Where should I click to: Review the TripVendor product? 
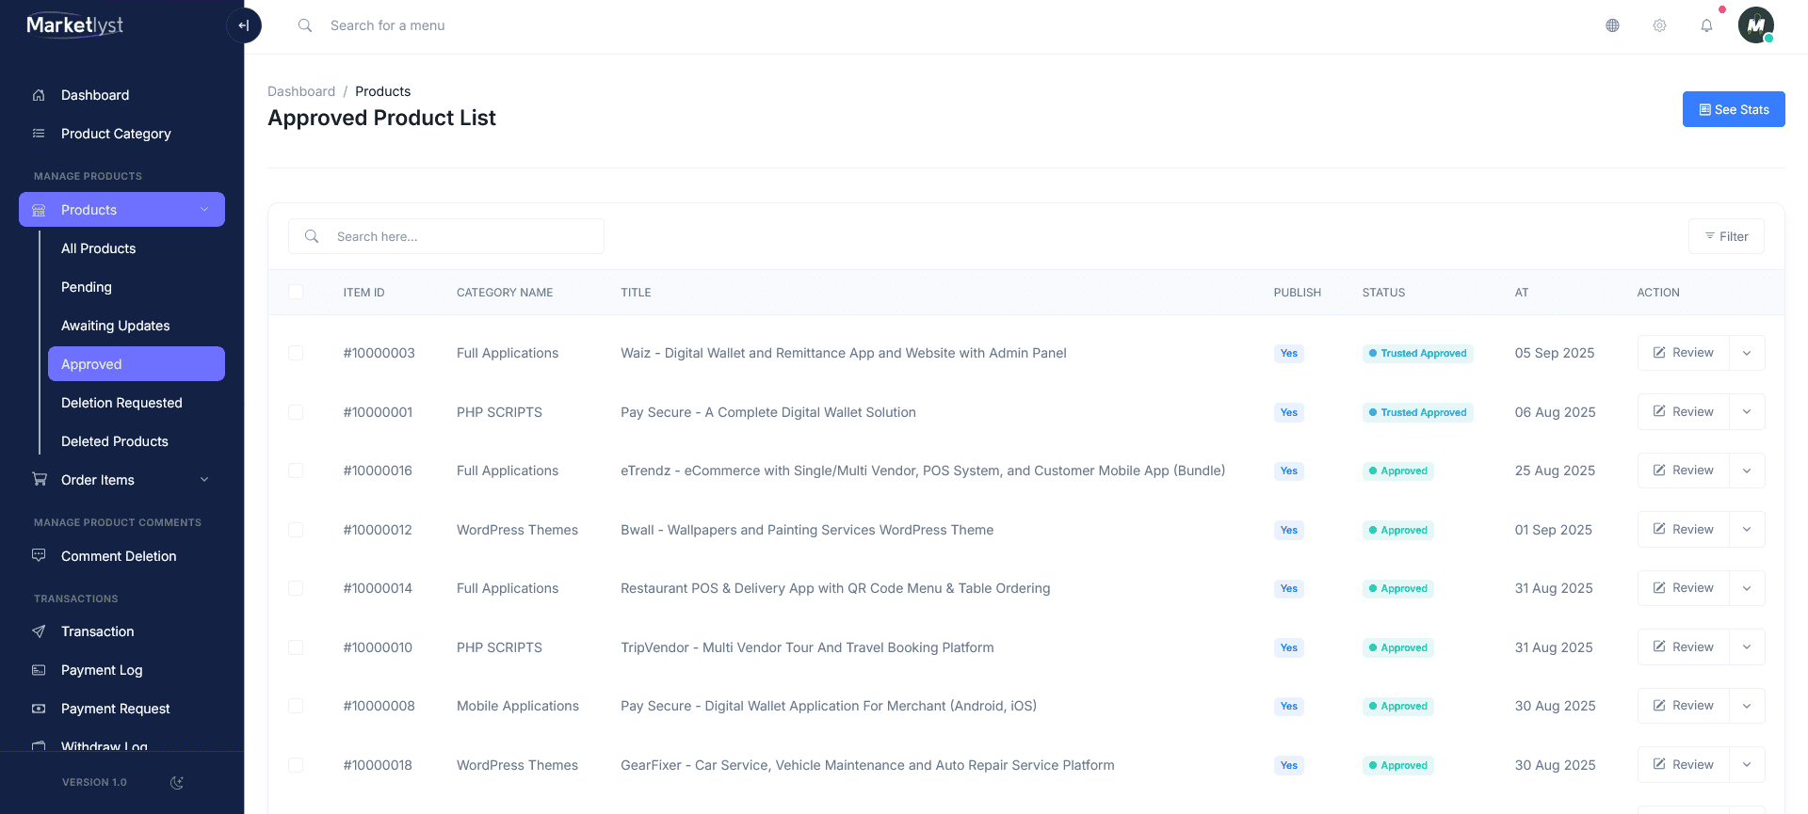(x=1683, y=647)
